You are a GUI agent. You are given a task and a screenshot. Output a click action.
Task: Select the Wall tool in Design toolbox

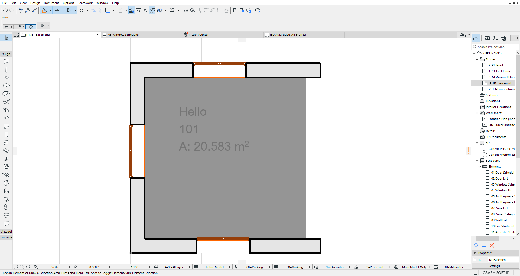click(x=6, y=61)
